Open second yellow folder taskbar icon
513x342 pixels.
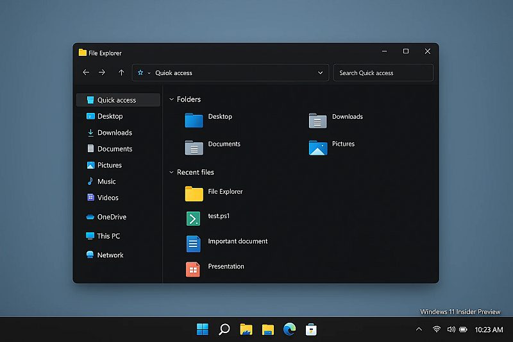tap(267, 330)
